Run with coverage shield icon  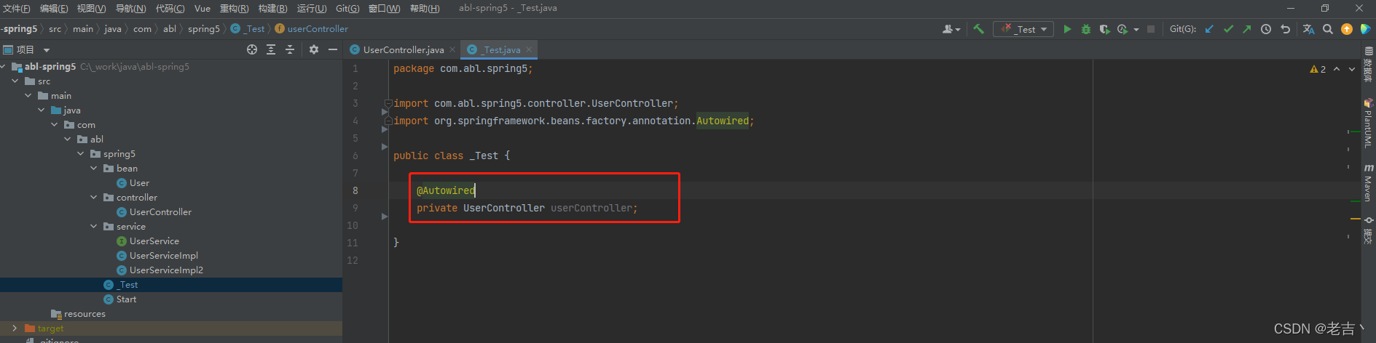click(x=1104, y=29)
